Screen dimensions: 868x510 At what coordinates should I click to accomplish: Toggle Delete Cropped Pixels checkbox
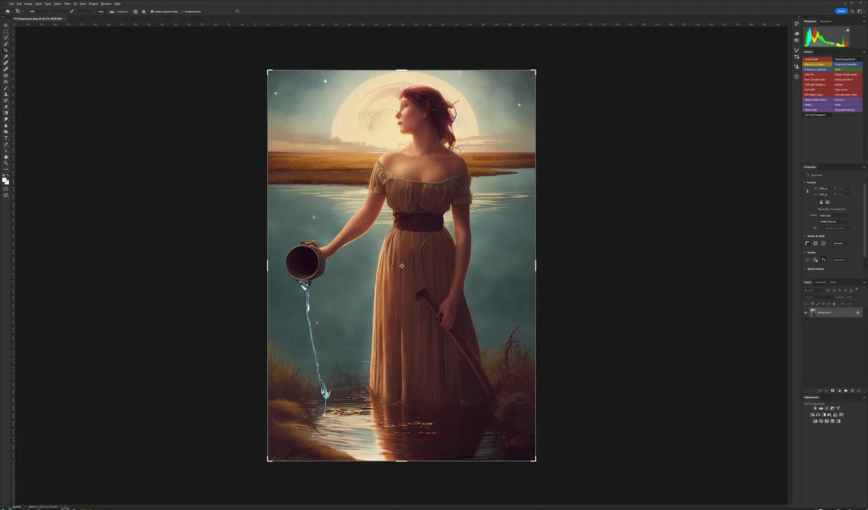click(152, 12)
